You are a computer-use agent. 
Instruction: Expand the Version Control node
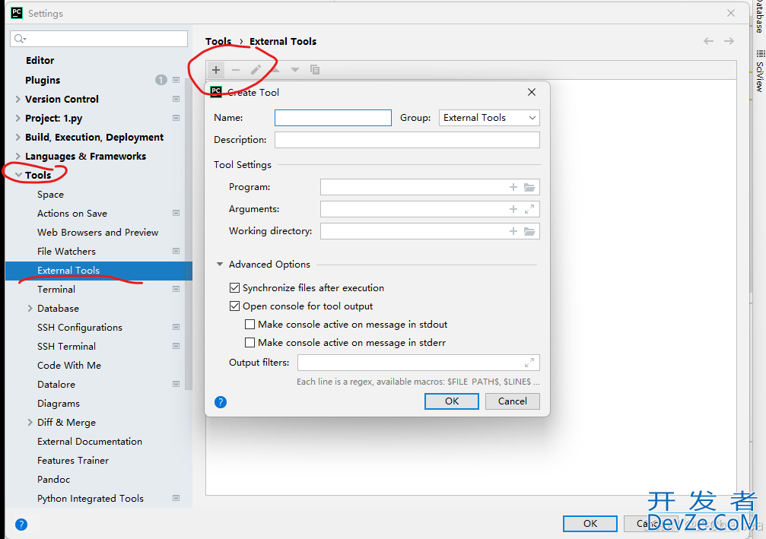click(18, 99)
